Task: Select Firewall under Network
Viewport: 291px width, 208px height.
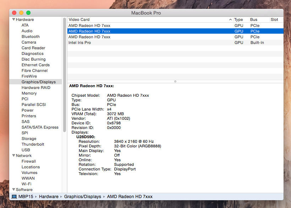Action: point(29,161)
